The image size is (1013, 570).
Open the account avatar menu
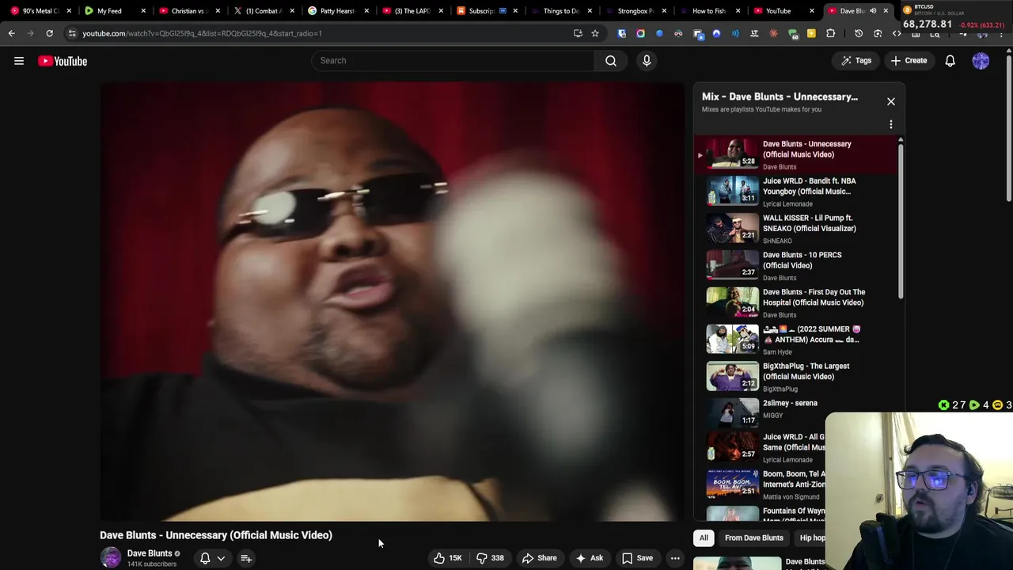pos(981,61)
